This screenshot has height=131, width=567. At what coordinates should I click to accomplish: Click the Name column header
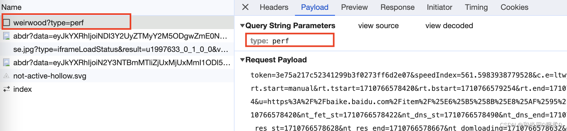pyautogui.click(x=11, y=7)
